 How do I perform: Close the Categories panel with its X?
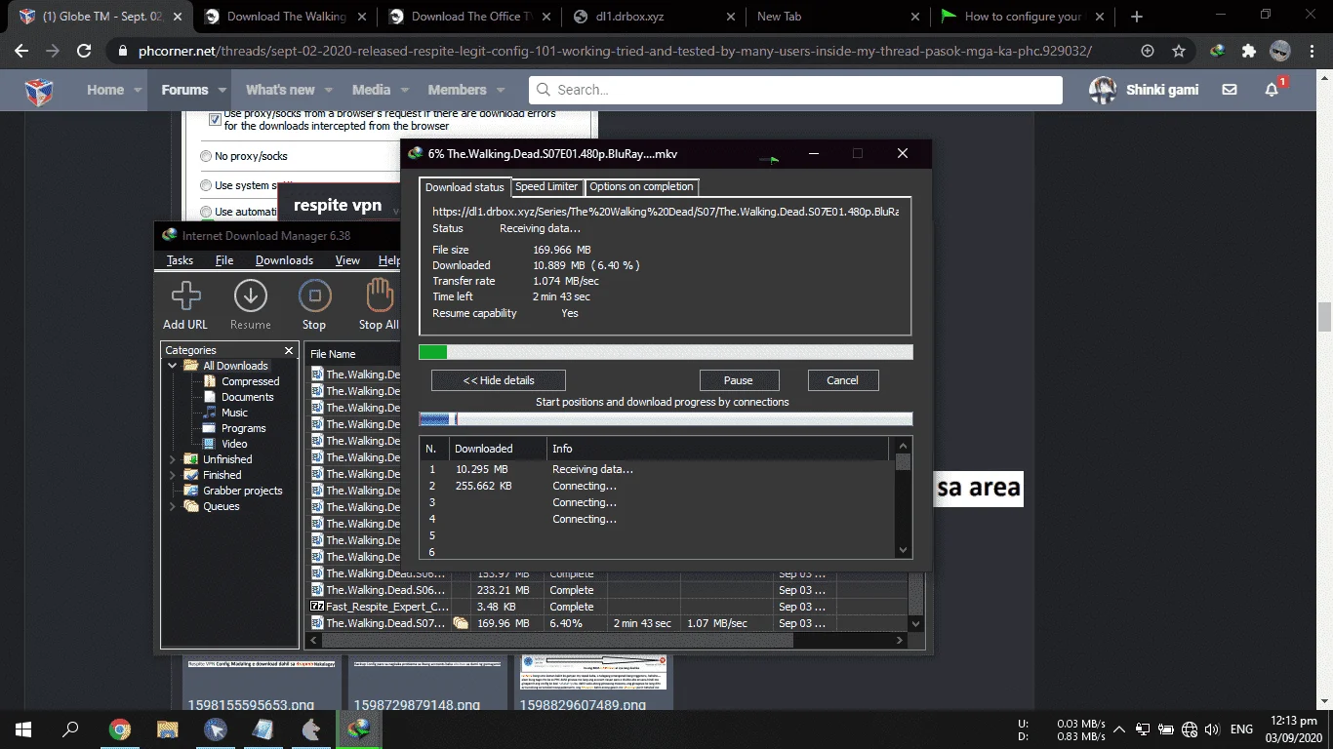coord(289,350)
